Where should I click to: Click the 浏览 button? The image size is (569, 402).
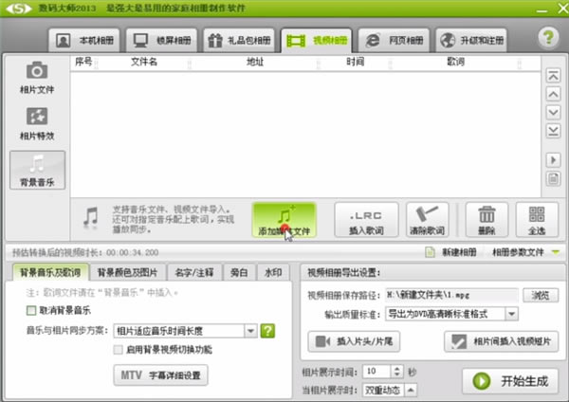coord(541,295)
